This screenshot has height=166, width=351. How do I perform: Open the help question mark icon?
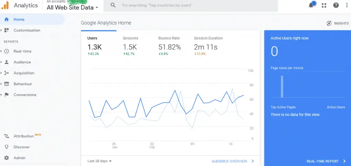point(336,5)
